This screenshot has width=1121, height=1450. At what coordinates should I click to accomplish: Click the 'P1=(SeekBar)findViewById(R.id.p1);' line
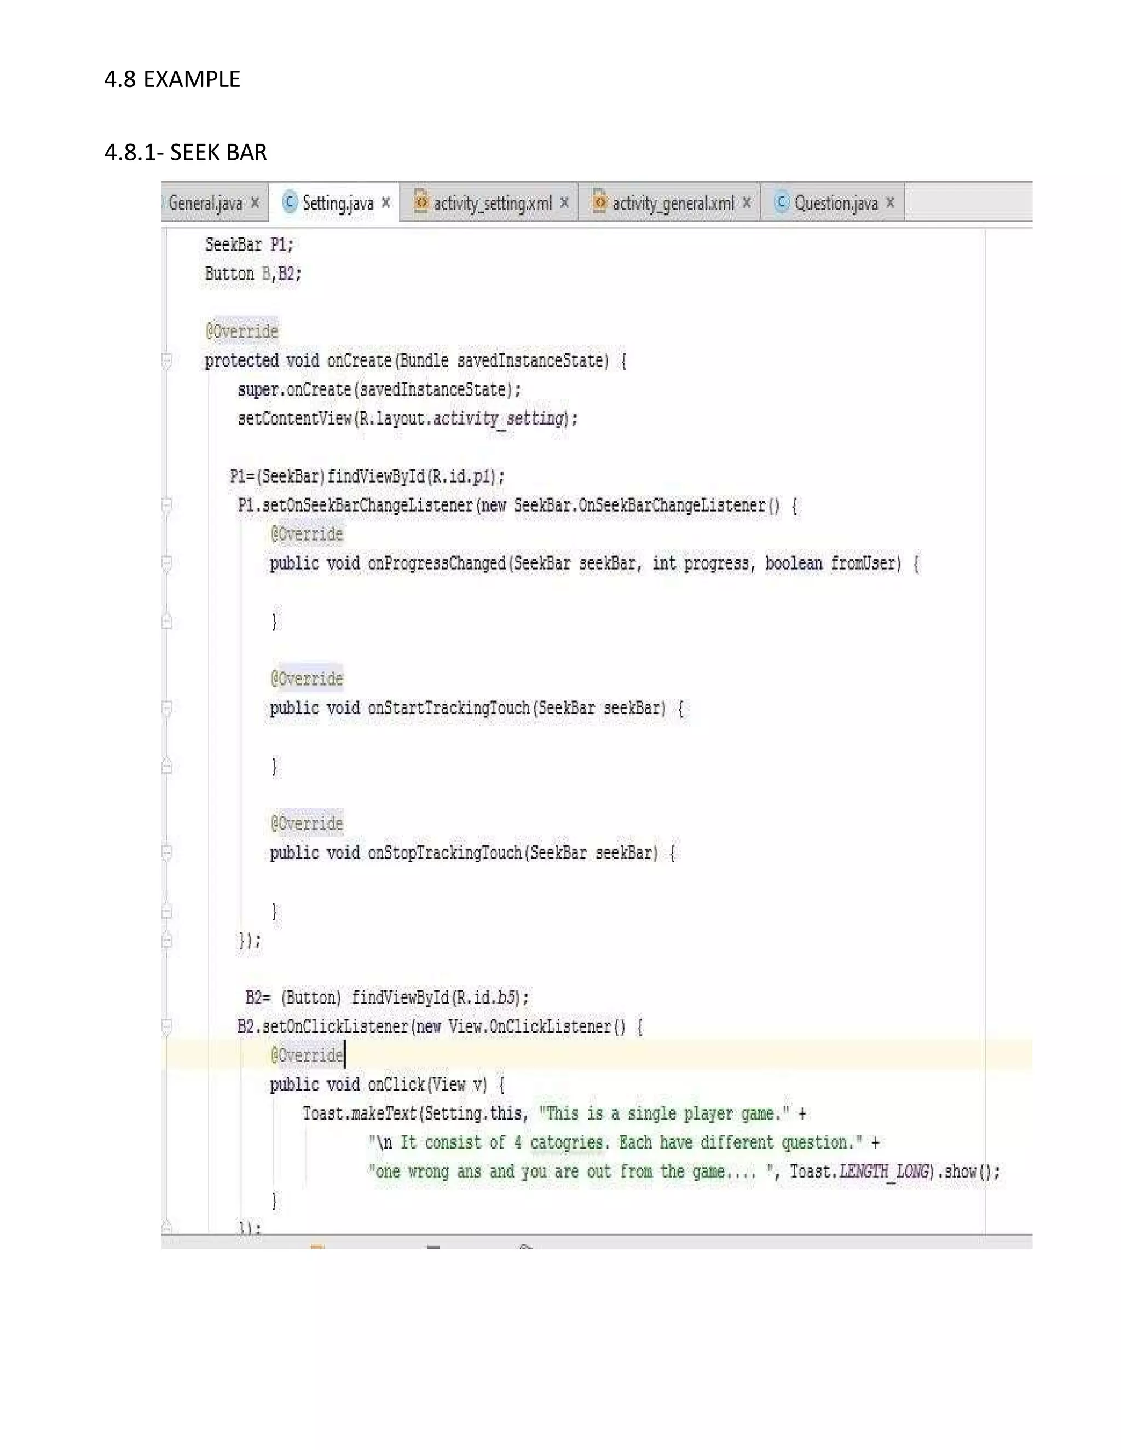[367, 477]
